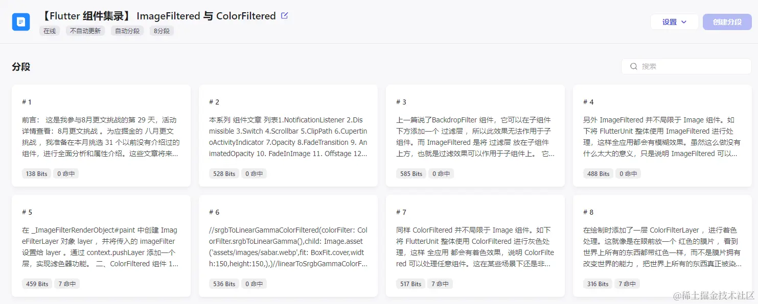Click 0 命中 badge on segment 6
Screen dimensions: 758x304
tap(254, 284)
